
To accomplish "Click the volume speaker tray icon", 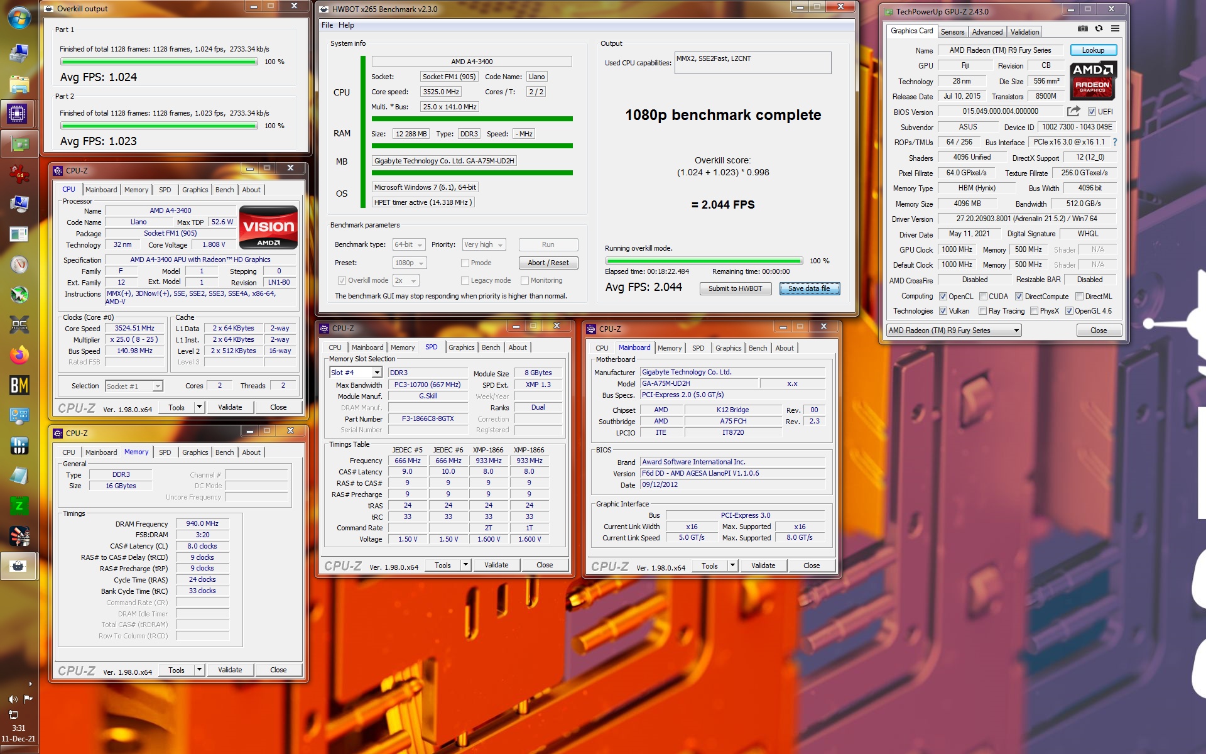I will point(13,699).
